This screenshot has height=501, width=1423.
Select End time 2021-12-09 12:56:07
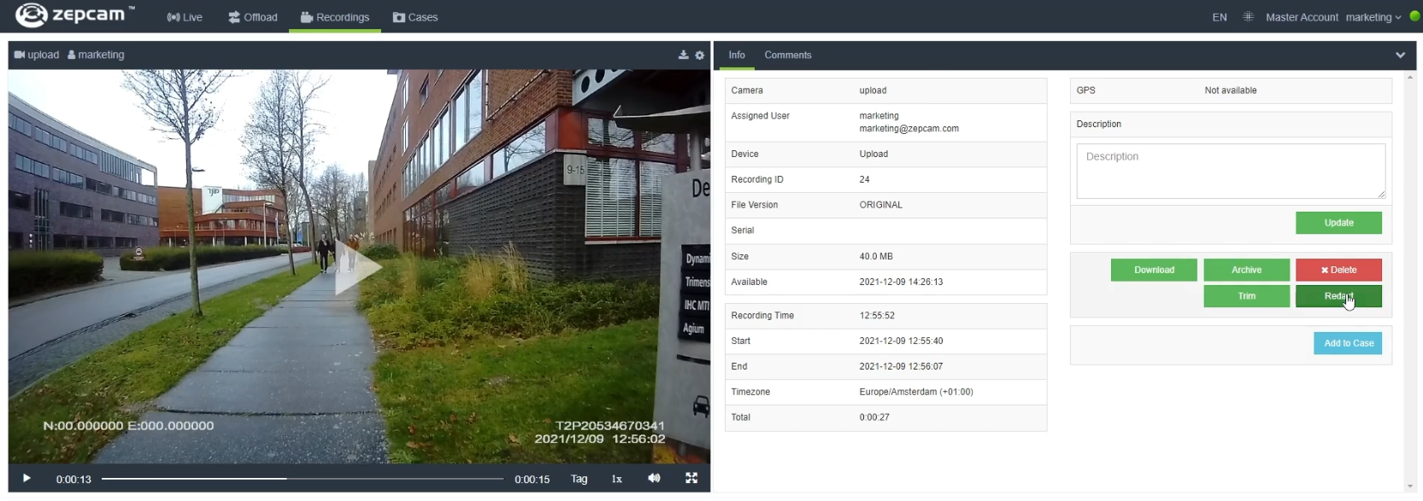click(x=901, y=367)
